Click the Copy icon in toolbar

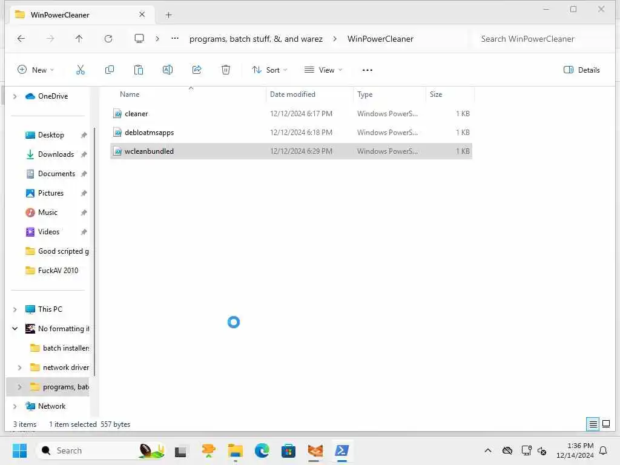[x=110, y=70]
